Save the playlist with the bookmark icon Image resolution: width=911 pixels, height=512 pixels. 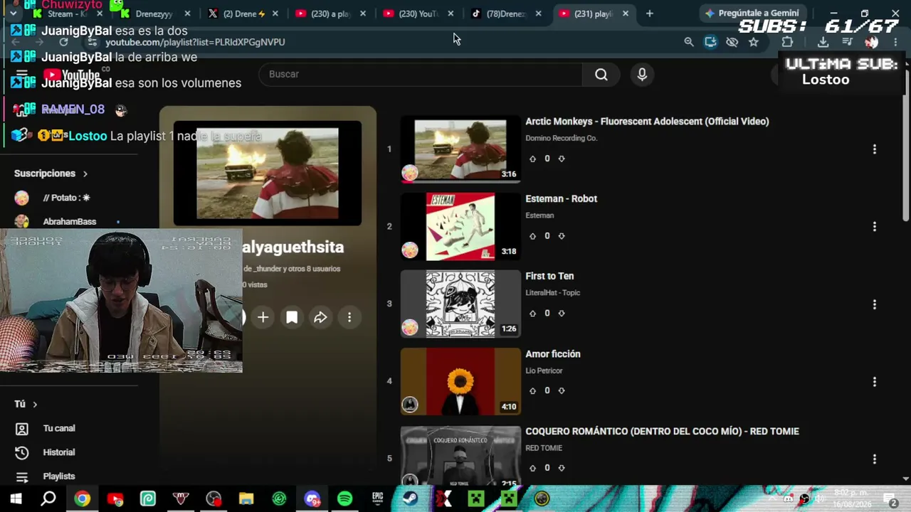pos(292,317)
